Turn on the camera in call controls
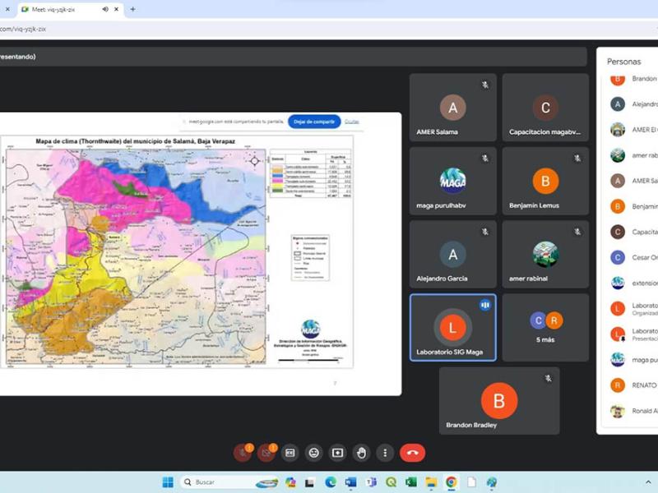Image resolution: width=658 pixels, height=493 pixels. pos(266,452)
